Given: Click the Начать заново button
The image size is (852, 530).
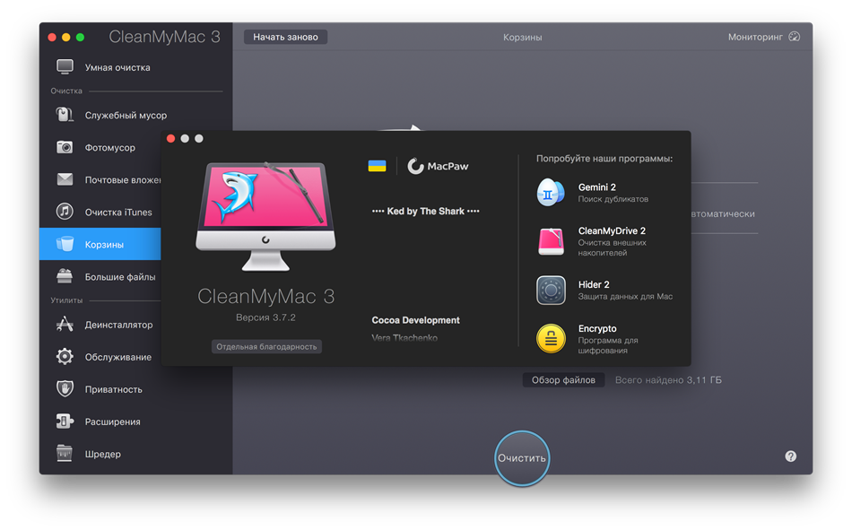Looking at the screenshot, I should 285,37.
